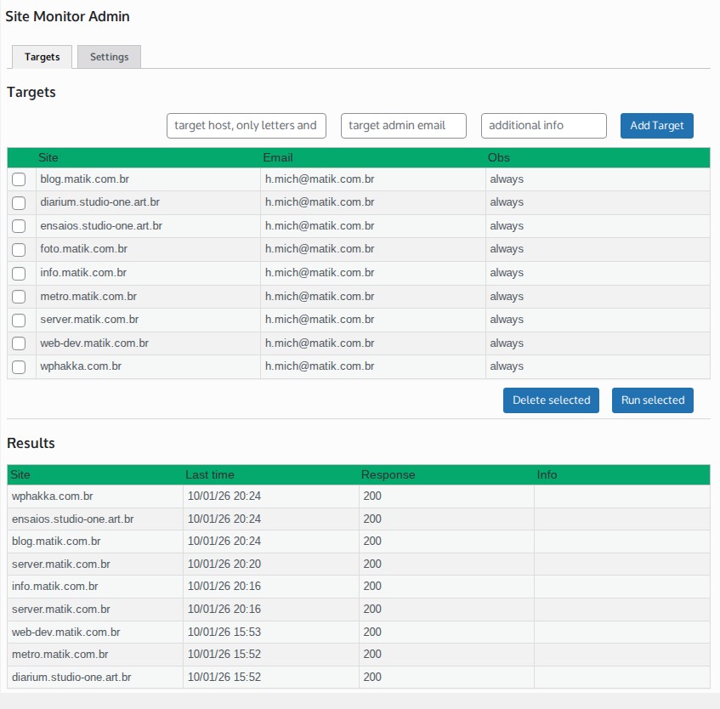The image size is (720, 709).
Task: Toggle the web-dev.matik.com.br checkbox
Action: pos(19,343)
